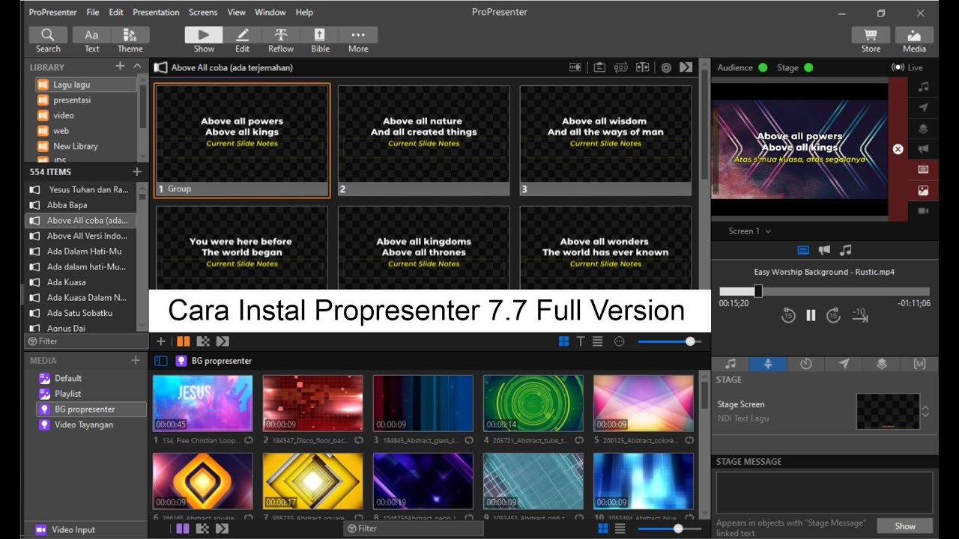Clear the audio layer (music note)
Viewport: 959px width, 539px height.
924,87
